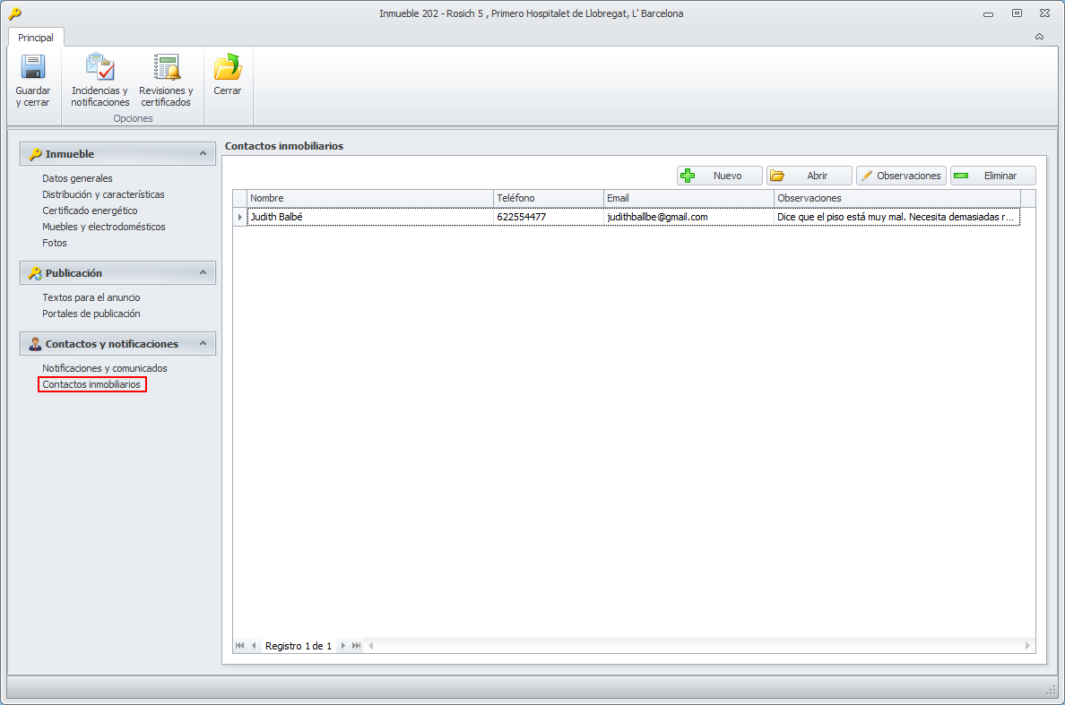Open Notificaciones y comunicados
The image size is (1065, 705).
pos(105,368)
